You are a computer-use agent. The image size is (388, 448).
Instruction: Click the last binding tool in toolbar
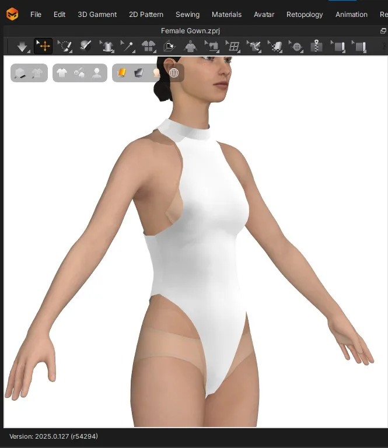[x=359, y=46]
